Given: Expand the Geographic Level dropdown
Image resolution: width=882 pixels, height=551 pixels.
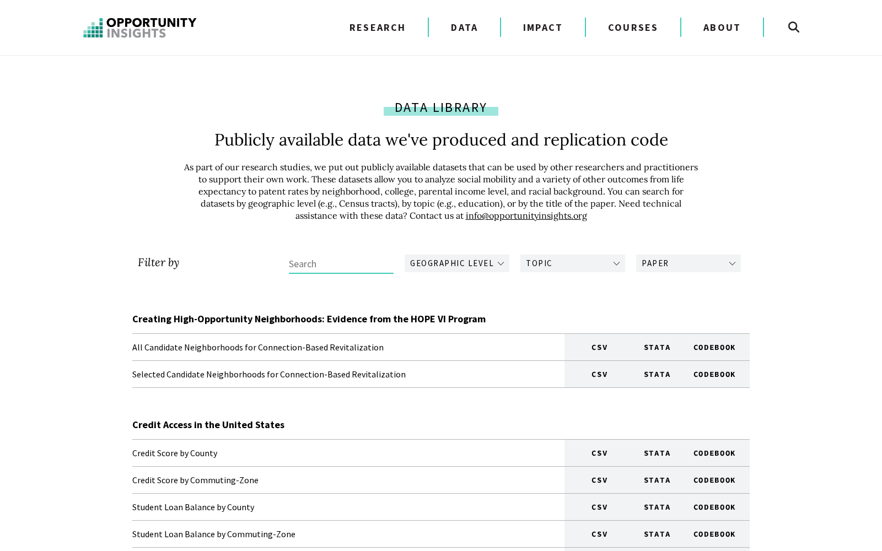Looking at the screenshot, I should 457,263.
